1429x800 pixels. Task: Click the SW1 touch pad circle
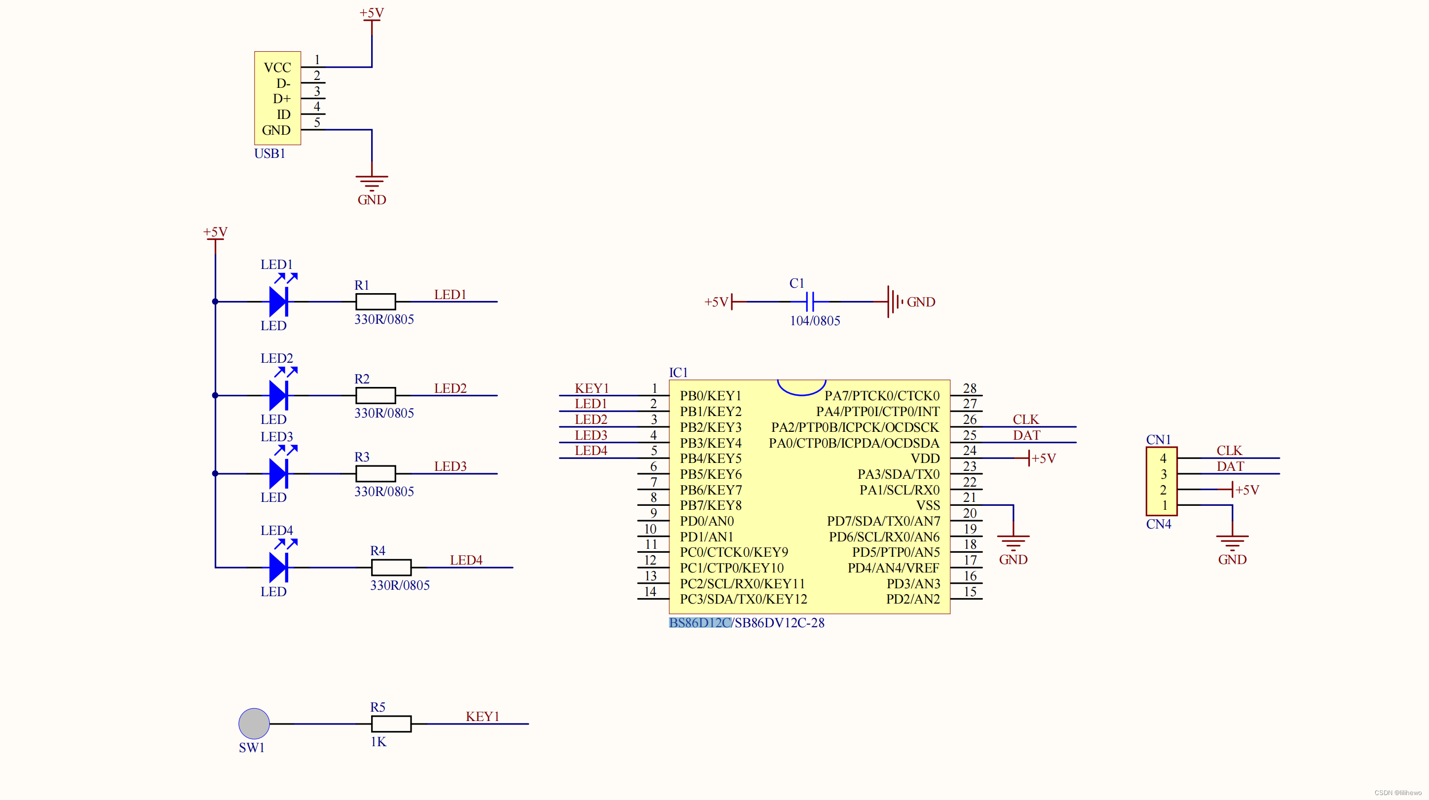[x=254, y=724]
